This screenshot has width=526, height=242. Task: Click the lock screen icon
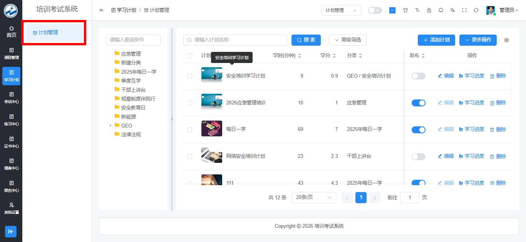click(x=429, y=10)
